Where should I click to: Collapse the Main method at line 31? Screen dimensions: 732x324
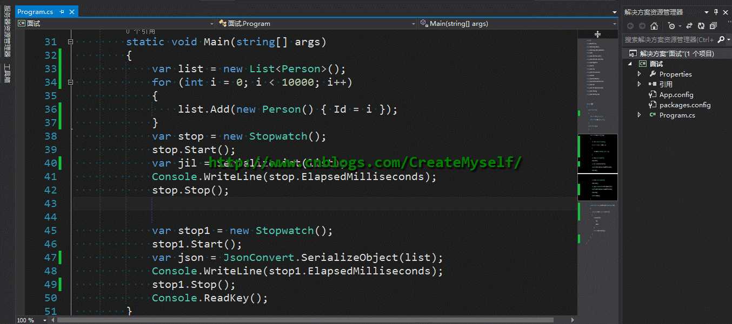click(70, 42)
